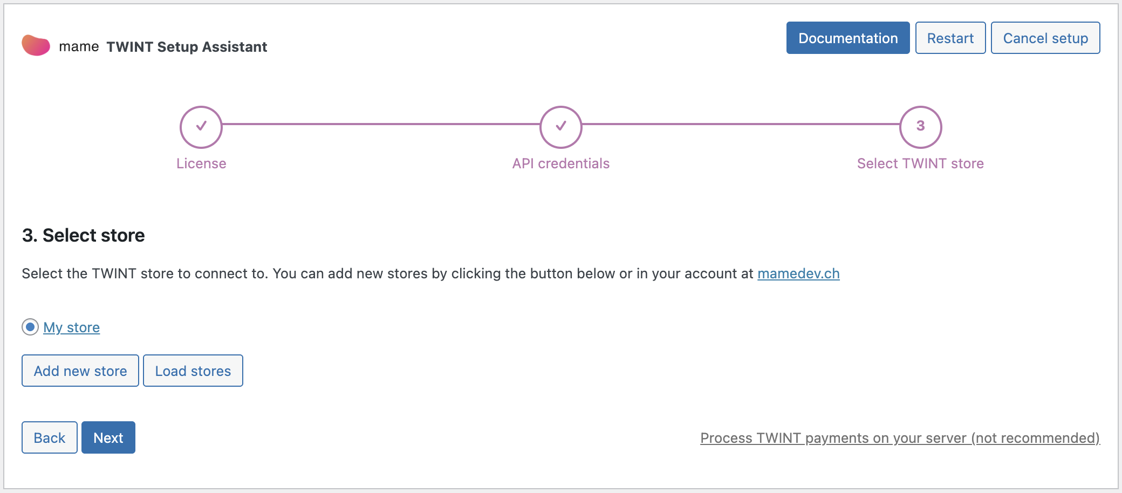The image size is (1122, 493).
Task: Go back to the previous step
Action: pos(50,437)
